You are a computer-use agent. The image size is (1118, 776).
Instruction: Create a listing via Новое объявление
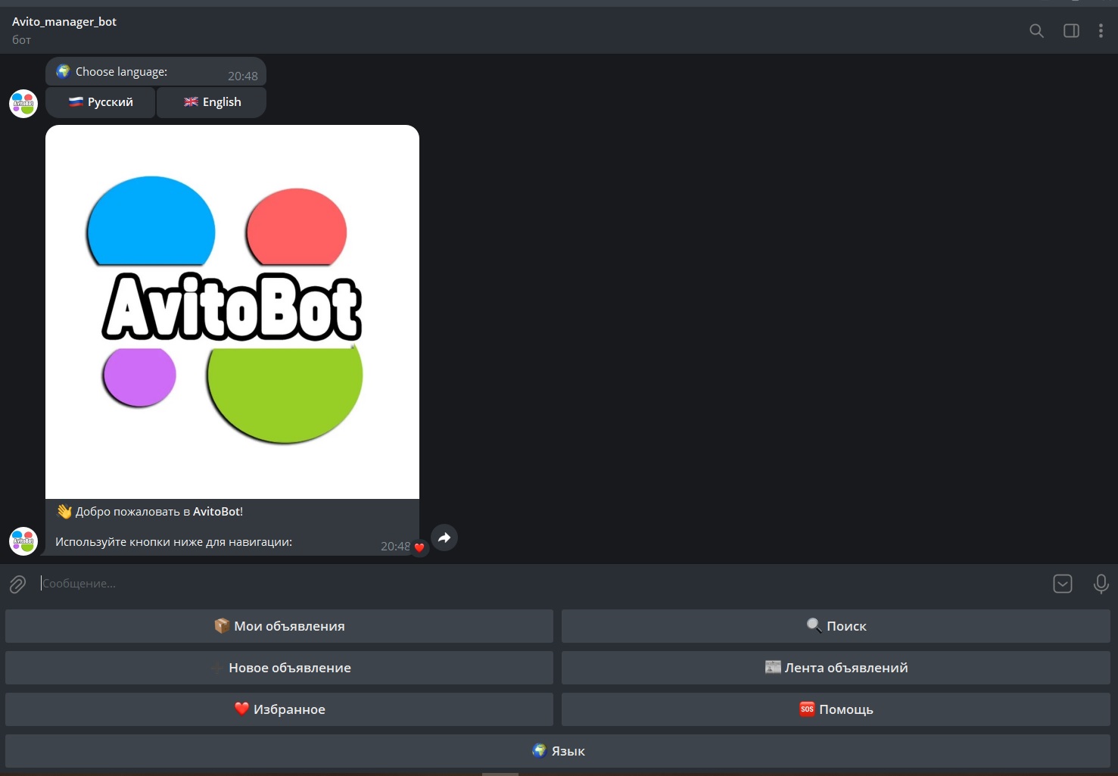pos(279,668)
